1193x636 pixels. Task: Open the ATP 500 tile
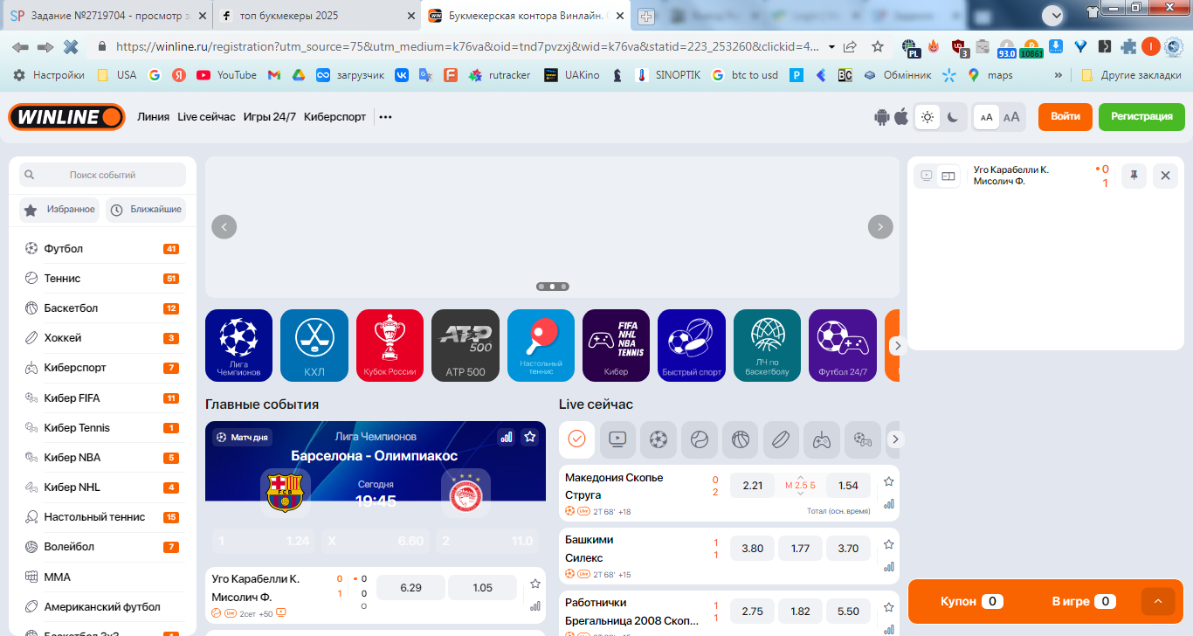(465, 346)
